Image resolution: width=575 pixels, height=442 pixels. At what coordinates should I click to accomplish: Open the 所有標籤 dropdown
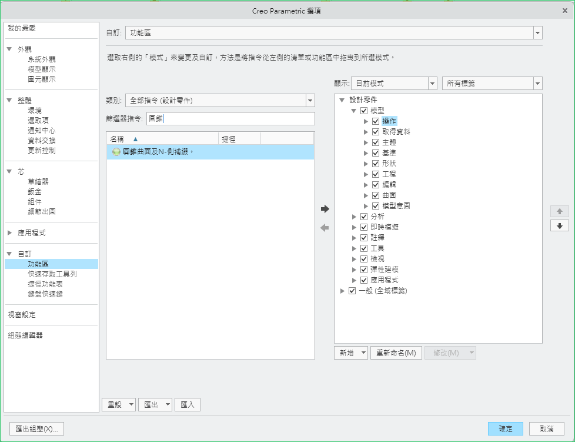(x=537, y=84)
